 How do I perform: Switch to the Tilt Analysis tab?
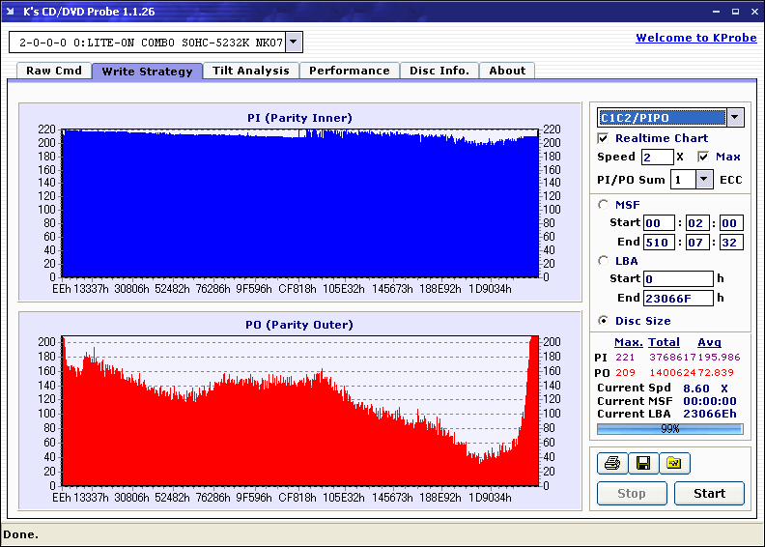click(250, 71)
